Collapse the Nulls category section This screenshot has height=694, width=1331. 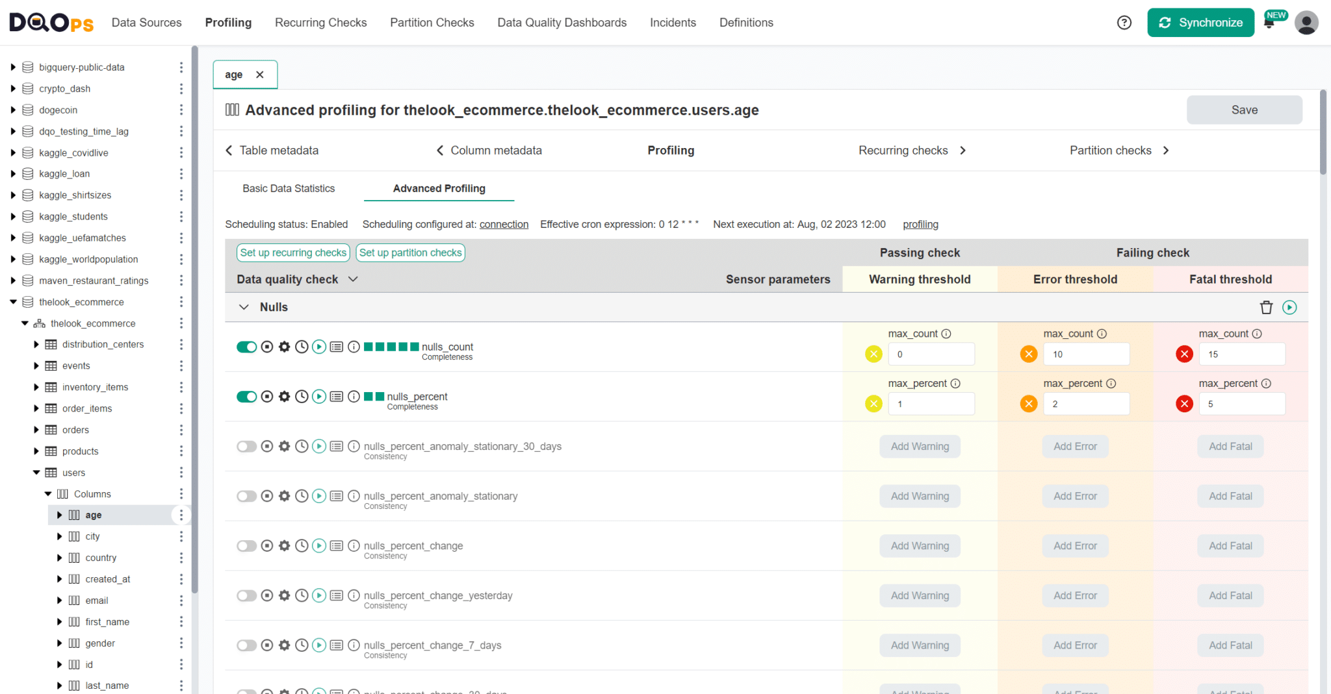[x=244, y=307]
